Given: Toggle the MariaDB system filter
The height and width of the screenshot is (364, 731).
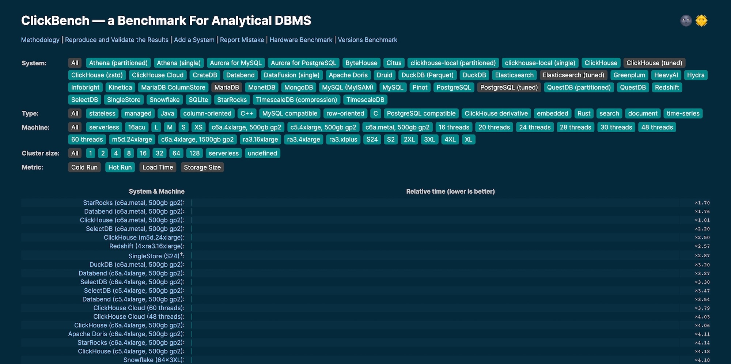Looking at the screenshot, I should coord(227,87).
